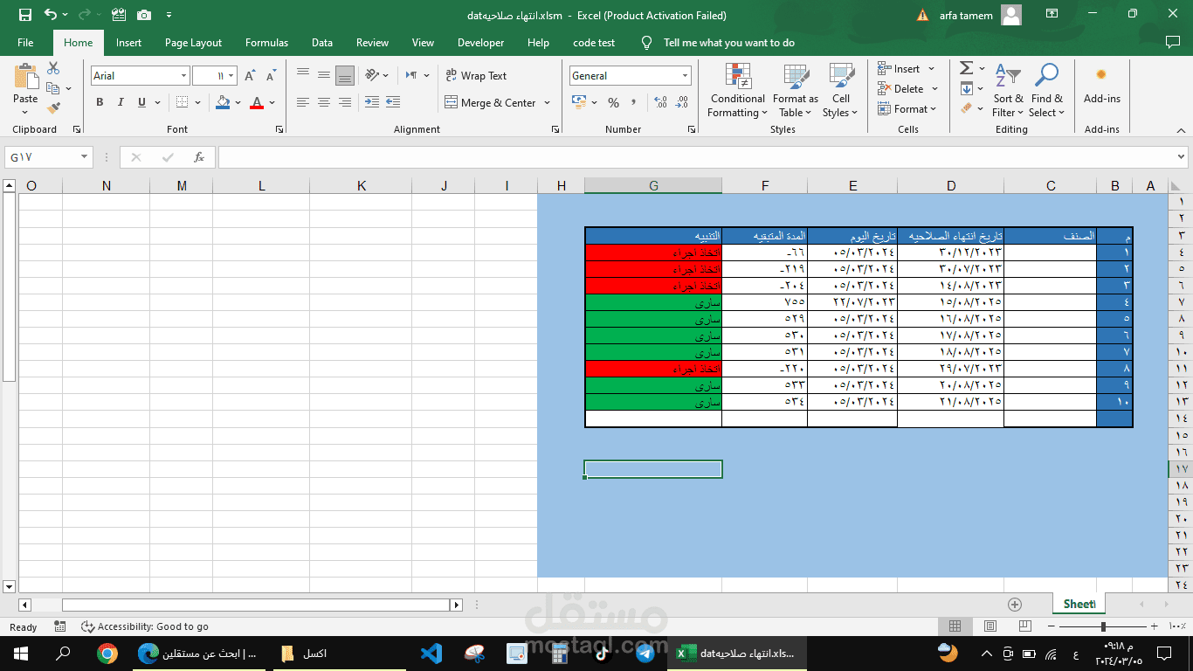Open the General number format dropdown
Image resolution: width=1193 pixels, height=671 pixels.
tap(685, 76)
